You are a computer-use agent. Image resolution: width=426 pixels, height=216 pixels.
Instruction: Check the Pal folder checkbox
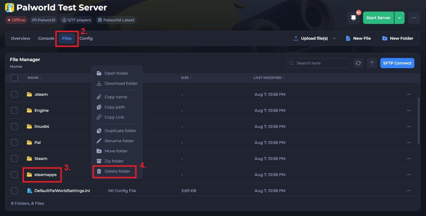click(x=14, y=142)
